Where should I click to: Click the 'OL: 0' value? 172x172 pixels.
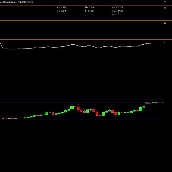[x=116, y=14]
